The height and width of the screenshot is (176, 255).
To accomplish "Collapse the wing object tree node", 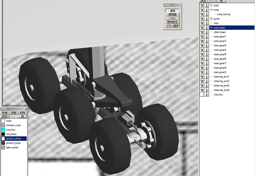I will pyautogui.click(x=211, y=10).
